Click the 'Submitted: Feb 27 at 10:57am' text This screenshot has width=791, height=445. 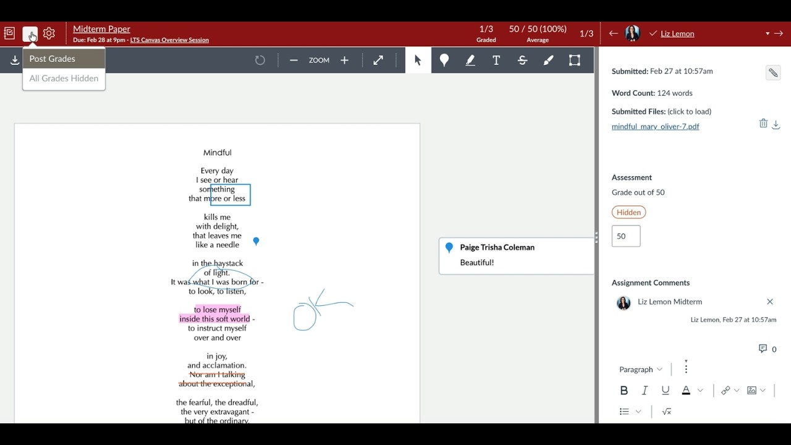click(662, 71)
